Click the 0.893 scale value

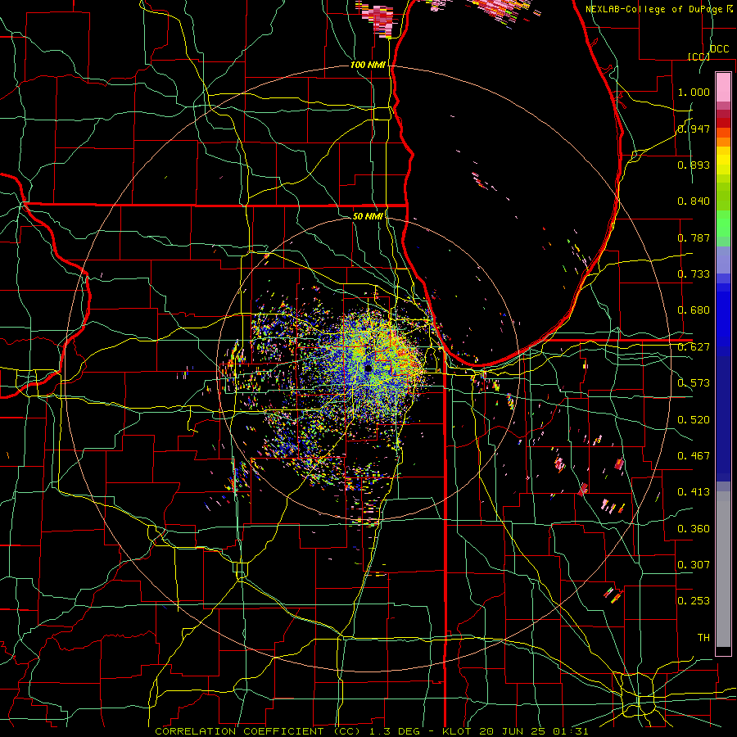(x=694, y=165)
